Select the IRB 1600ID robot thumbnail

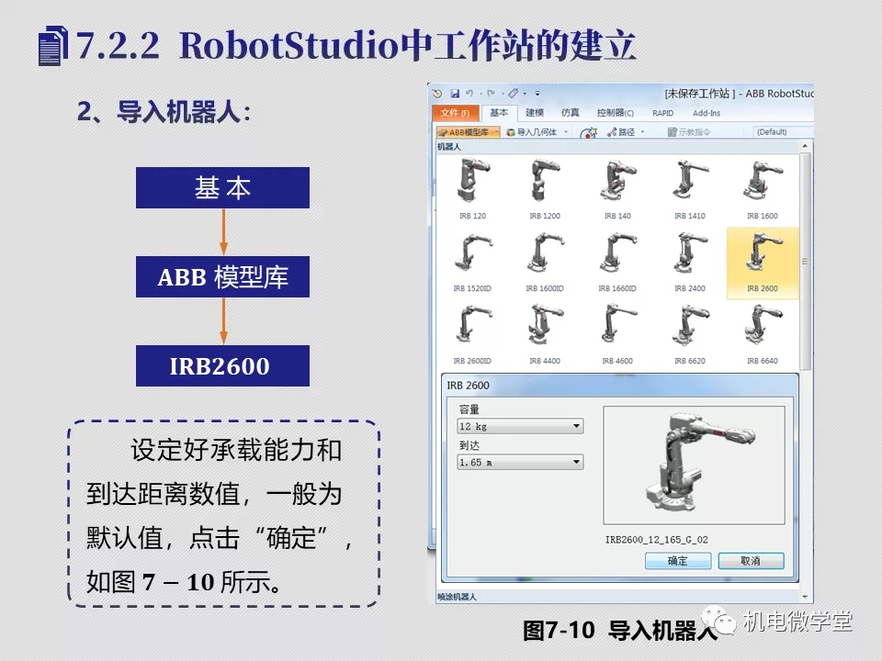click(x=545, y=262)
